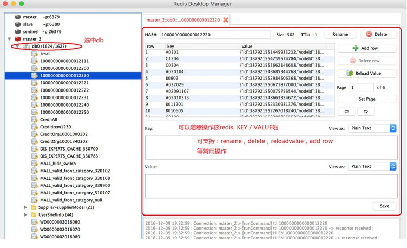The height and width of the screenshot is (248, 407).
Task: Click the Page number input field
Action: (362, 88)
